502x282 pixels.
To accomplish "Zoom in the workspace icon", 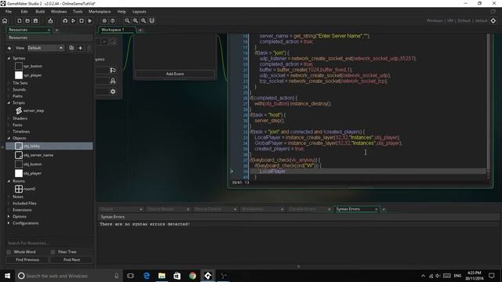I will (x=144, y=21).
